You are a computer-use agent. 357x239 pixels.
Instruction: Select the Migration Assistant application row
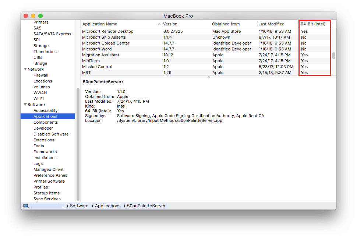tap(100, 55)
